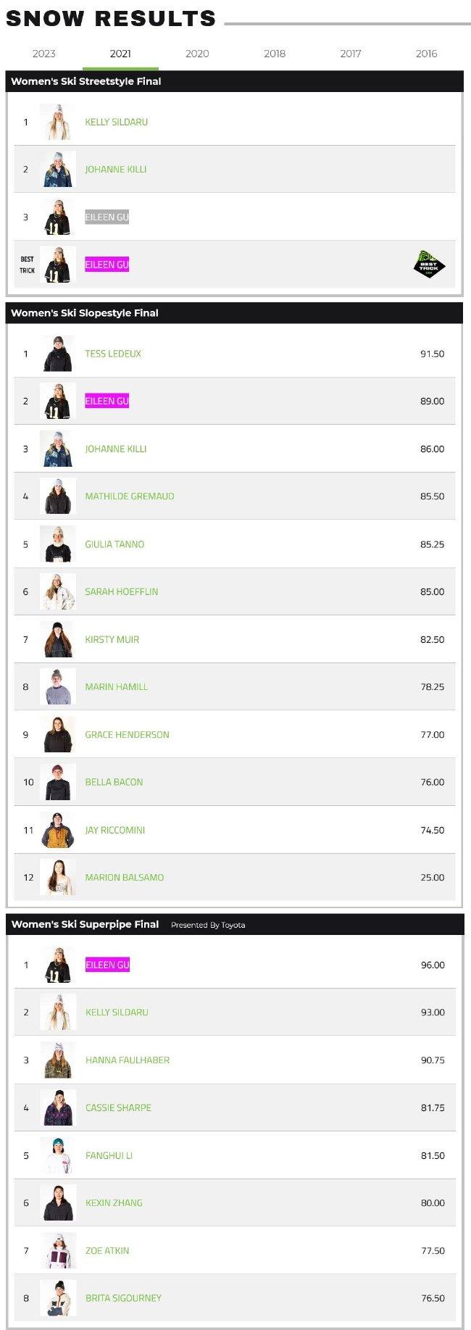Open Johanne Killi's Streetstyle profile link
This screenshot has width=471, height=1330.
[116, 170]
